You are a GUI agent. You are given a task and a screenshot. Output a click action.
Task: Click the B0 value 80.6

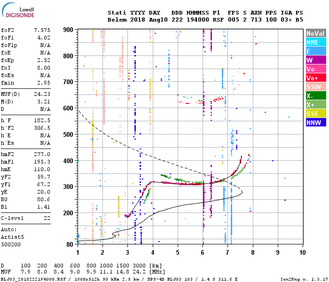[x=44, y=200]
